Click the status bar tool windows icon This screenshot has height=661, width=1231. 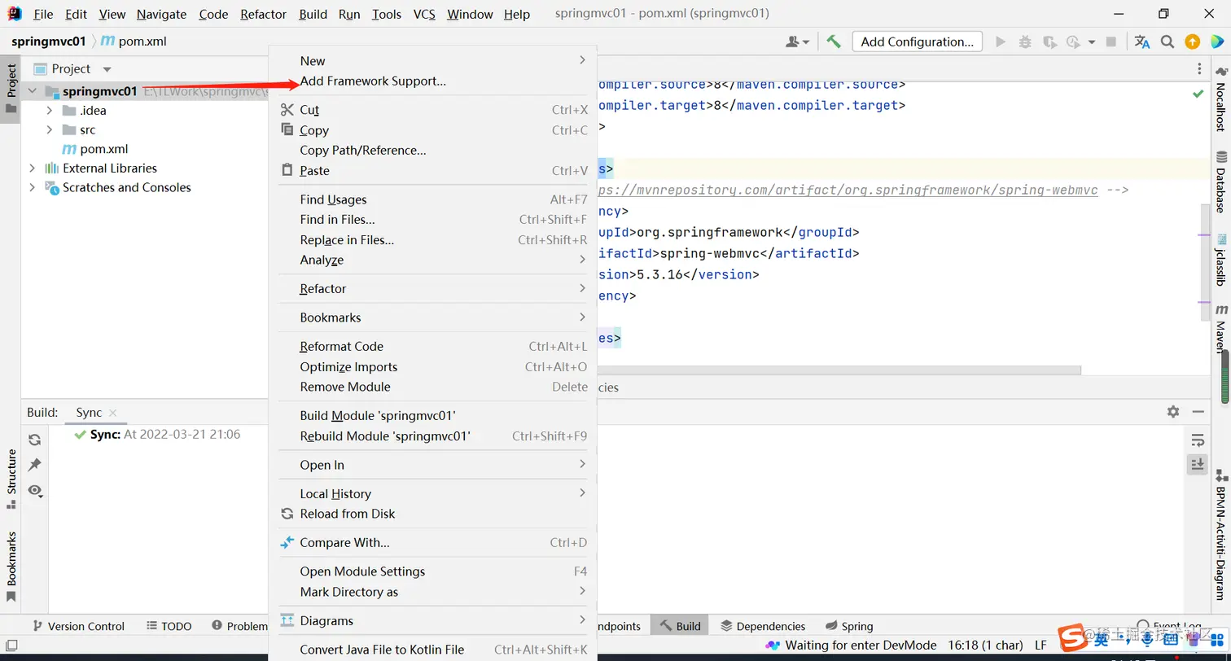[x=11, y=646]
